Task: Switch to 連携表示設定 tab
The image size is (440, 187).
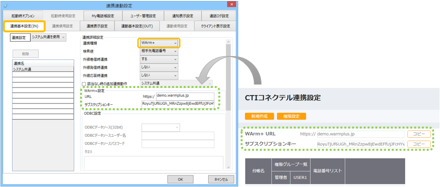Action: (97, 26)
